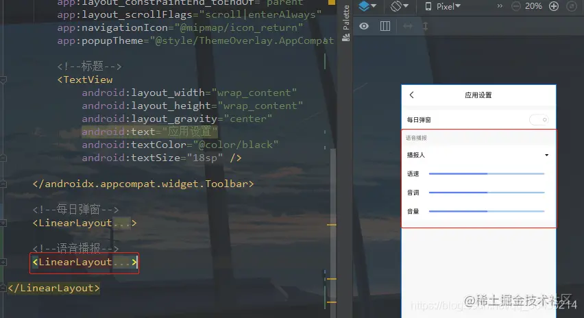Select the 应用设置 title in the preview
Viewport: 584px width, 318px height.
click(x=478, y=95)
